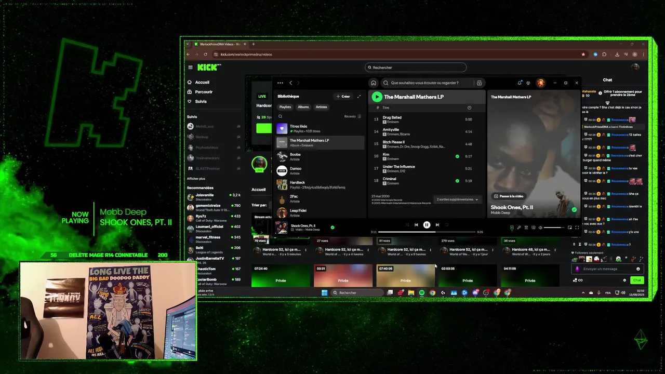Pause the current Spotify track
Screen dimensions: 665x374
point(427,225)
